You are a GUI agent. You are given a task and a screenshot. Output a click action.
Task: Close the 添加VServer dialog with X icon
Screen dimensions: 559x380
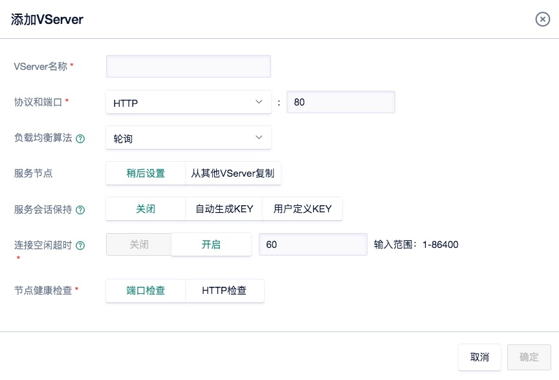tap(542, 19)
